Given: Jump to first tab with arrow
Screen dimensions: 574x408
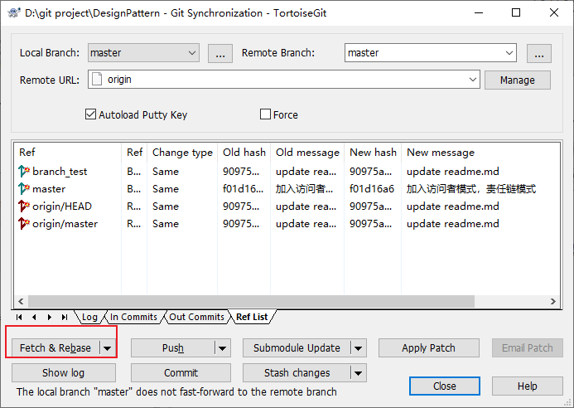Looking at the screenshot, I should pyautogui.click(x=19, y=317).
